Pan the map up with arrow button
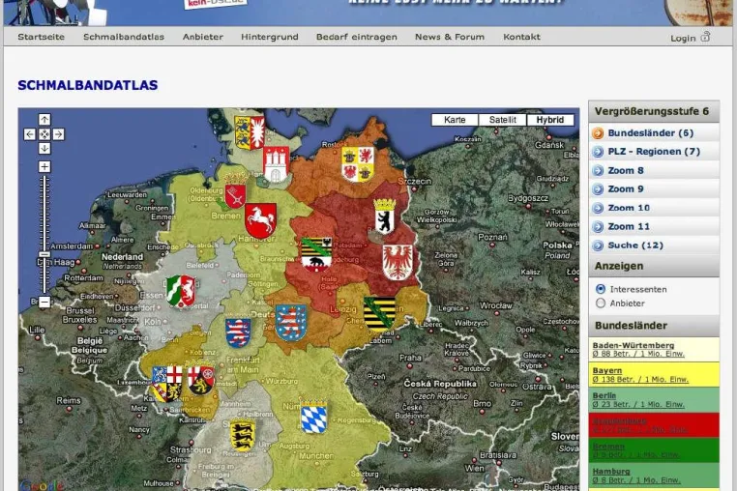The width and height of the screenshot is (737, 491). coord(44,120)
